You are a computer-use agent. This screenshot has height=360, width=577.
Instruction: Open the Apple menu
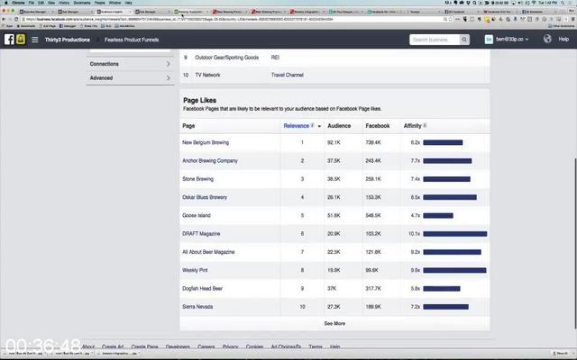click(5, 3)
